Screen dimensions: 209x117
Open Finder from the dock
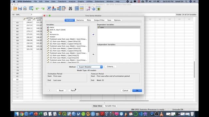[x=17, y=114]
